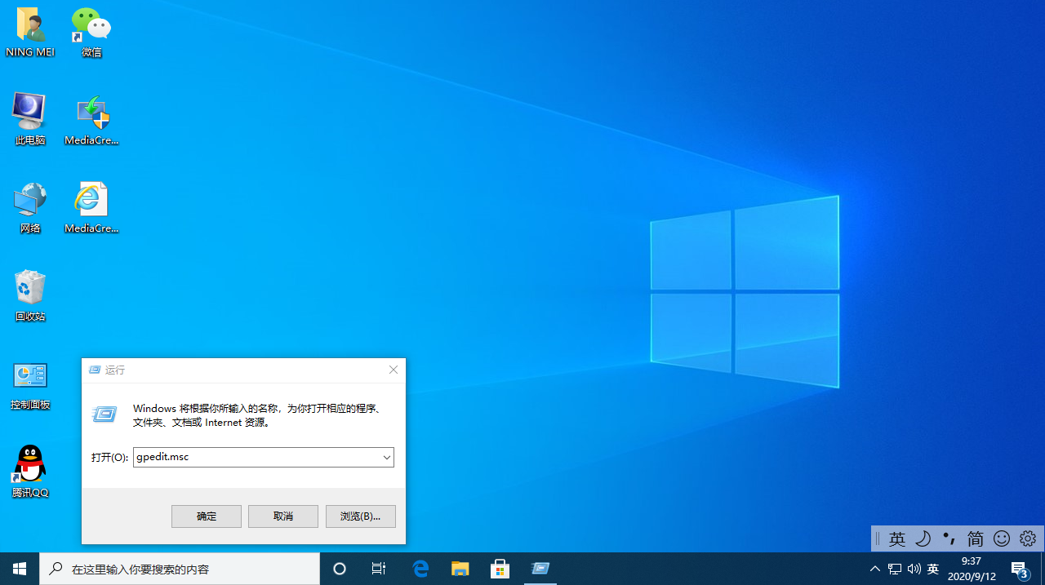Expand the hidden tray icons chevron
The width and height of the screenshot is (1045, 585).
pos(874,568)
